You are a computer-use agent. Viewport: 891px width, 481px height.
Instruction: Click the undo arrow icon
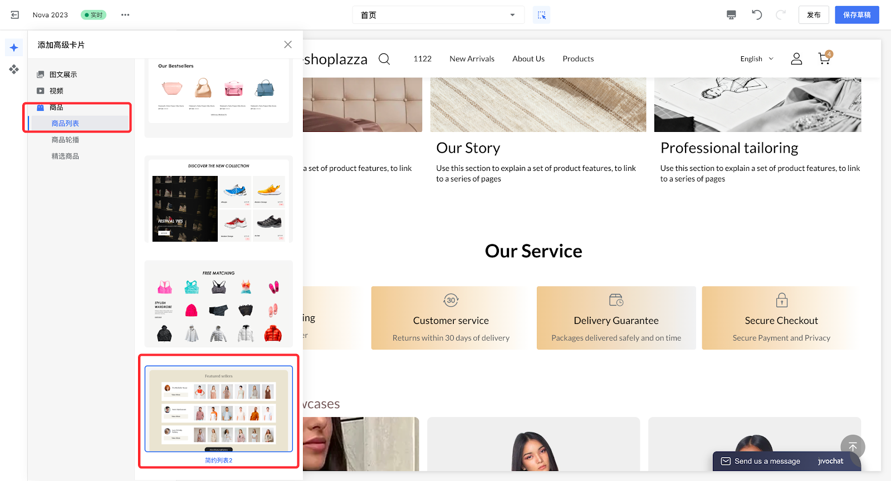click(x=756, y=15)
